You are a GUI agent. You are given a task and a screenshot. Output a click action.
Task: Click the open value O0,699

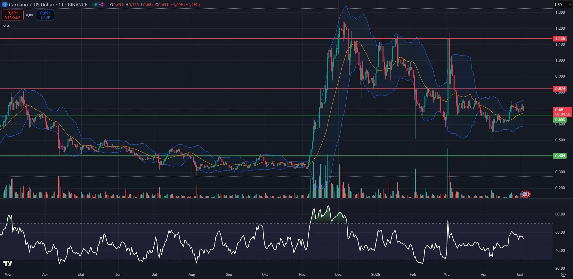pos(117,4)
